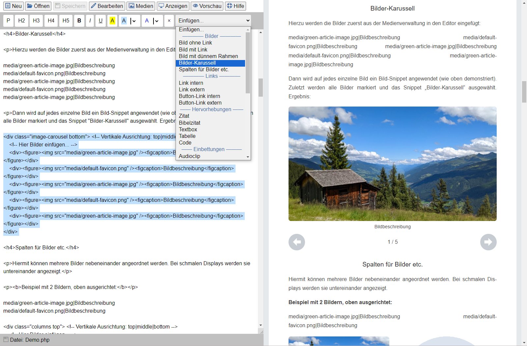Toggle bold formatting B
The height and width of the screenshot is (346, 527).
pyautogui.click(x=79, y=20)
